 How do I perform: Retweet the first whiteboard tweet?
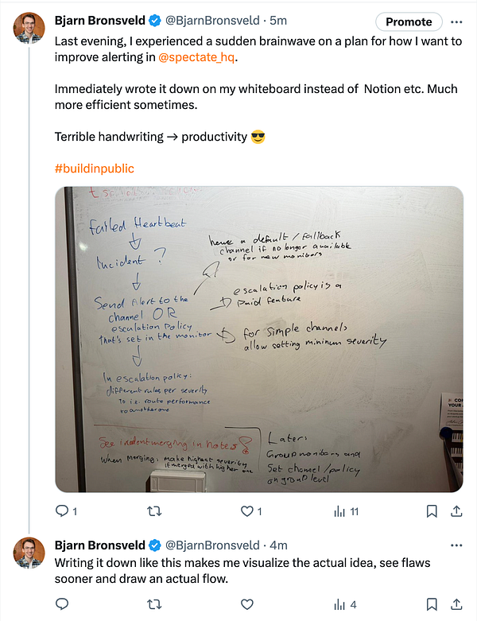[156, 511]
